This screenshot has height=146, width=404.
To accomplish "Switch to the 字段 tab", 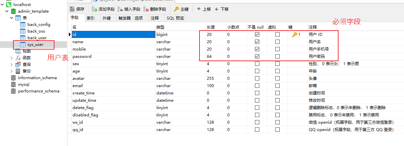I will (x=75, y=18).
